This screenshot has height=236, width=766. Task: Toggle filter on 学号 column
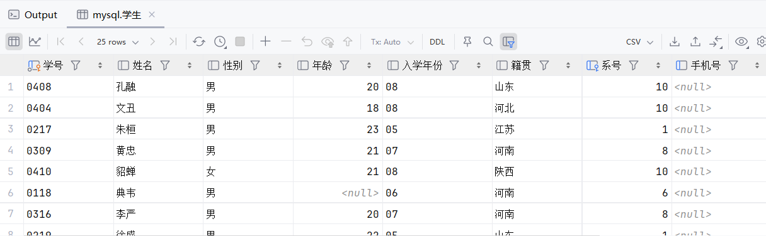pyautogui.click(x=76, y=65)
